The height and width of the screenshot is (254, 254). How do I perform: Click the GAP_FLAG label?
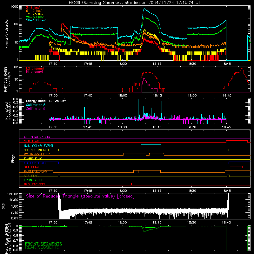tap(31, 141)
